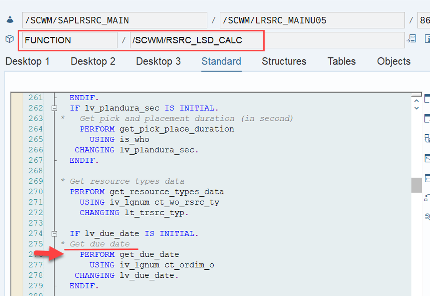Switch to the Desktop 1 tab
Viewport: 430px width, 296px height.
pos(27,61)
